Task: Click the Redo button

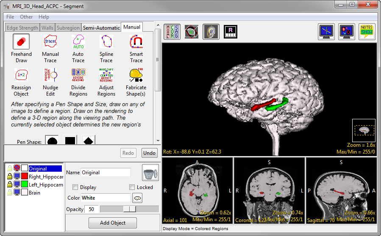Action: pos(128,153)
